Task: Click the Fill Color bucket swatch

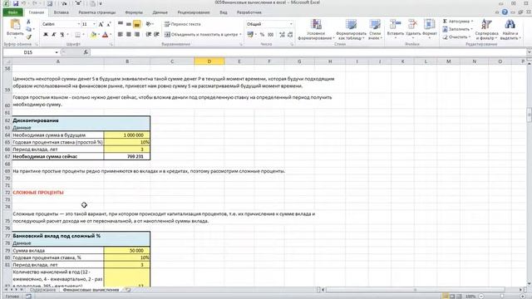Action: pyautogui.click(x=93, y=35)
